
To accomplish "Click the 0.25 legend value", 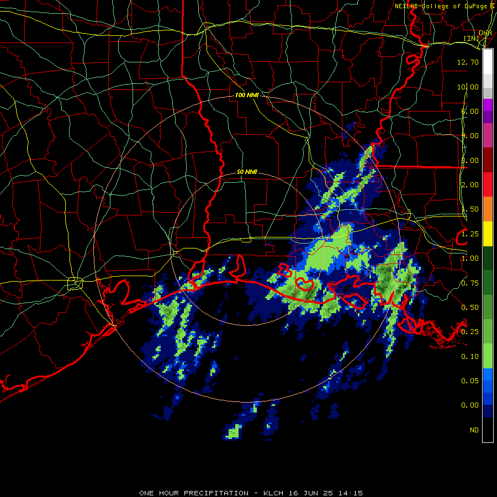I will point(470,332).
